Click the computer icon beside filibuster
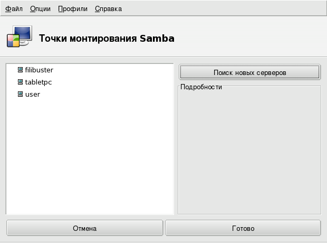Image resolution: width=327 pixels, height=243 pixels. [20, 70]
